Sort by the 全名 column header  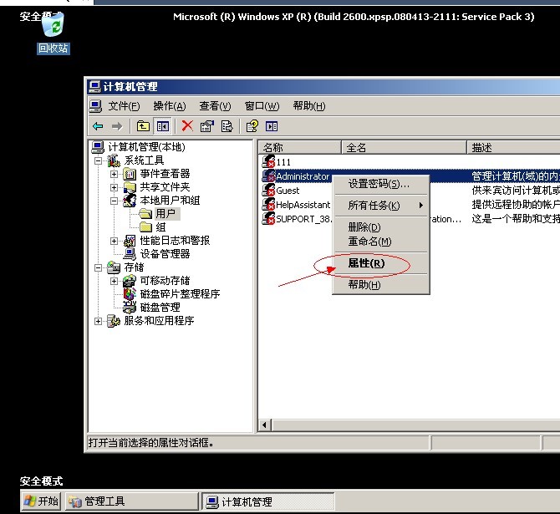[x=404, y=148]
